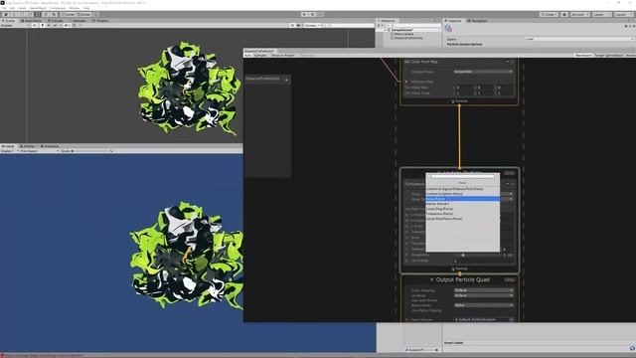Select Main Camera in Hierarchy

point(403,34)
